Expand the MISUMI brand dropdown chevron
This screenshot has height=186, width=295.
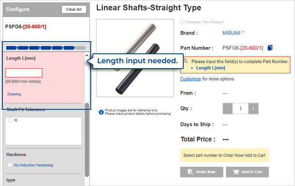coord(244,32)
